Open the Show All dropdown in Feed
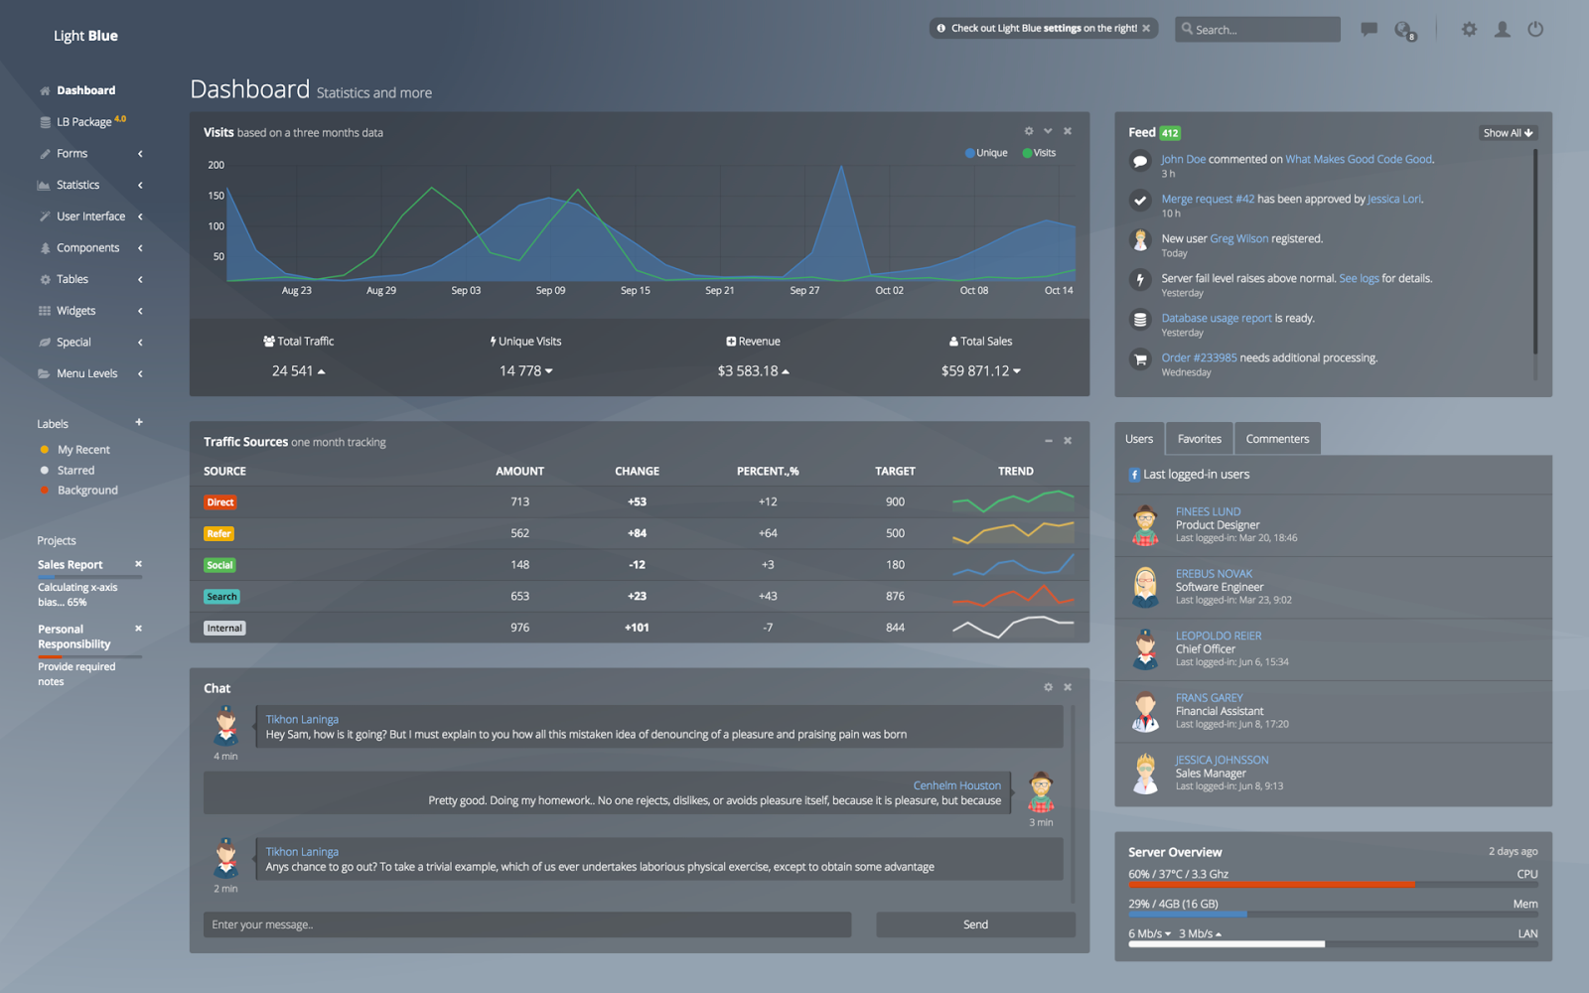The width and height of the screenshot is (1589, 993). (1508, 132)
